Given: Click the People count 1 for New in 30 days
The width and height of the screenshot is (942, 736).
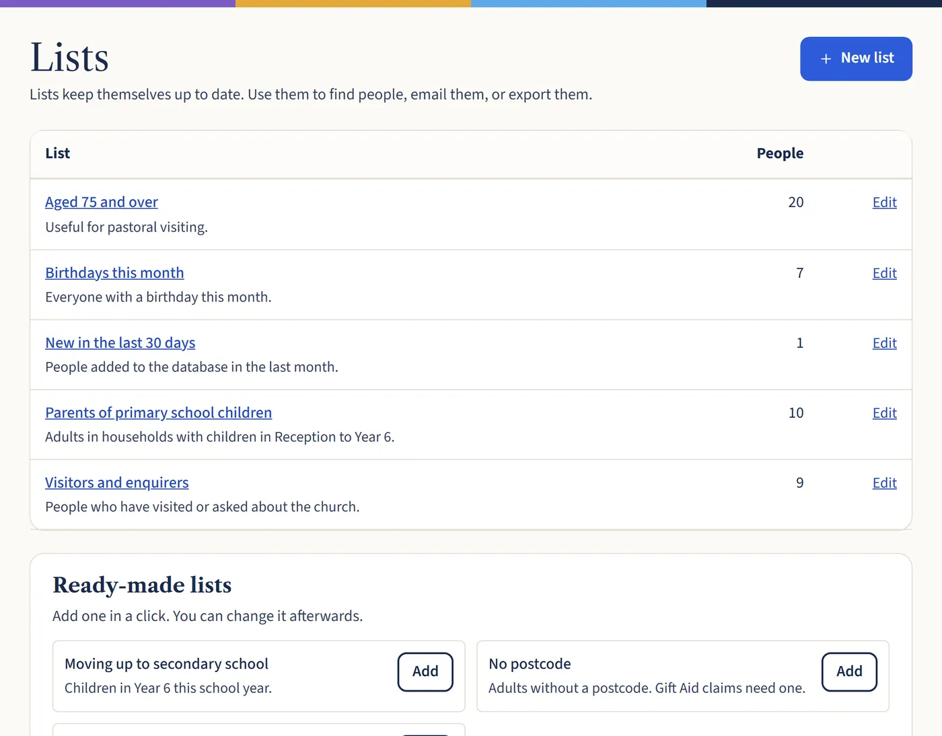Looking at the screenshot, I should pos(800,342).
